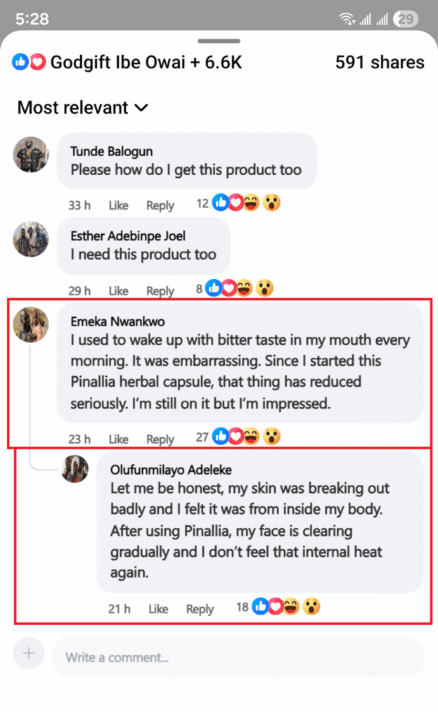Image resolution: width=438 pixels, height=720 pixels.
Task: View the 27 reactions on Emeka's comment
Action: (238, 436)
